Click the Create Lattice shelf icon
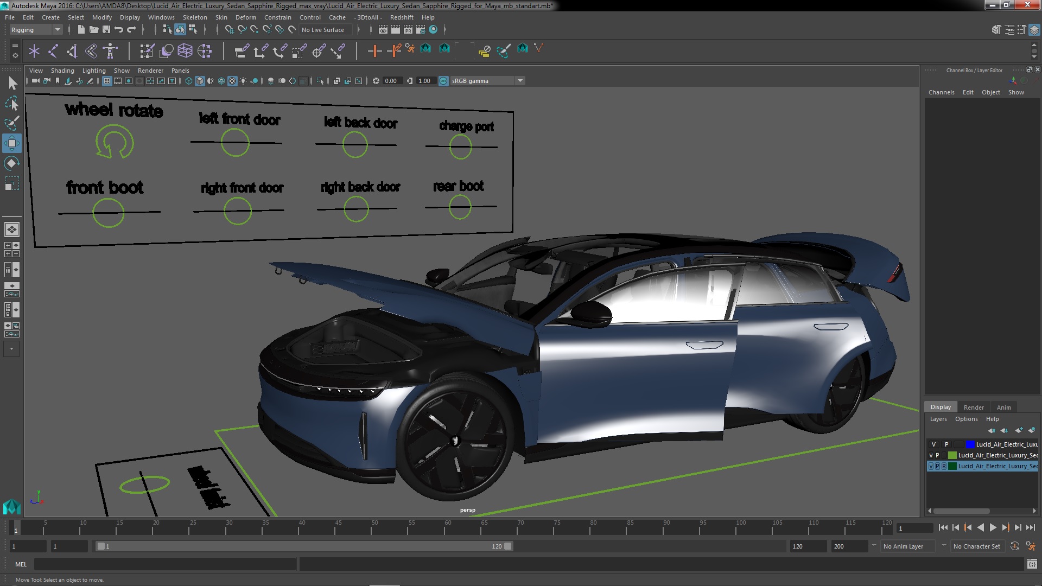The image size is (1042, 586). tap(185, 51)
